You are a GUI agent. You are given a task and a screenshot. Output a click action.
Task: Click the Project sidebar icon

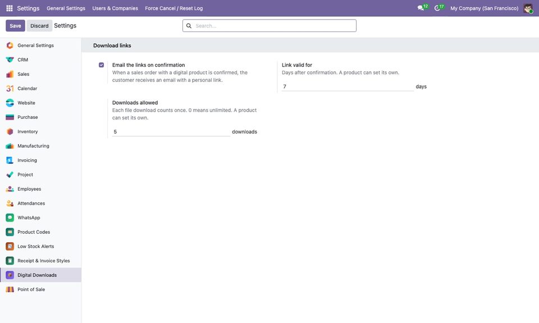click(x=10, y=175)
